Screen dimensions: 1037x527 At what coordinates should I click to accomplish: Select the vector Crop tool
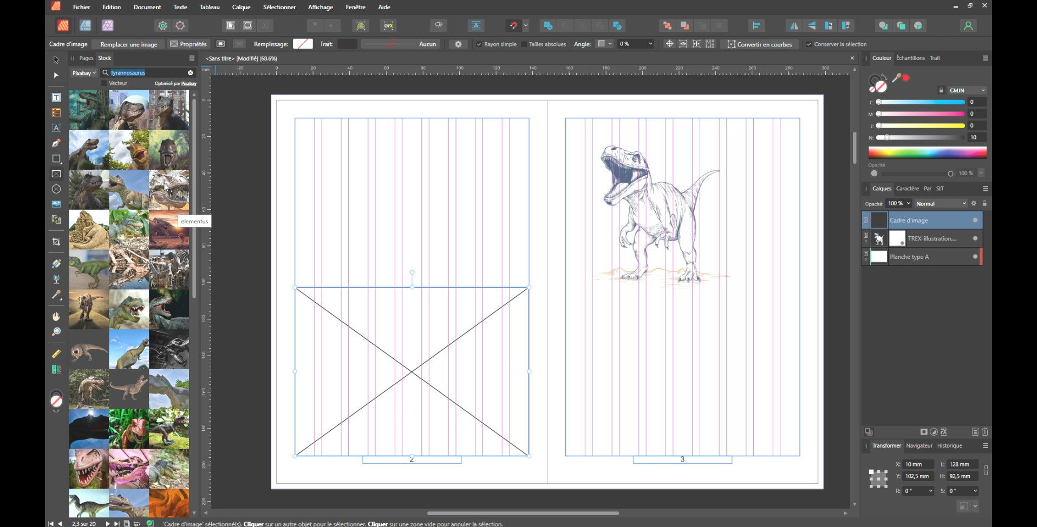pyautogui.click(x=56, y=242)
